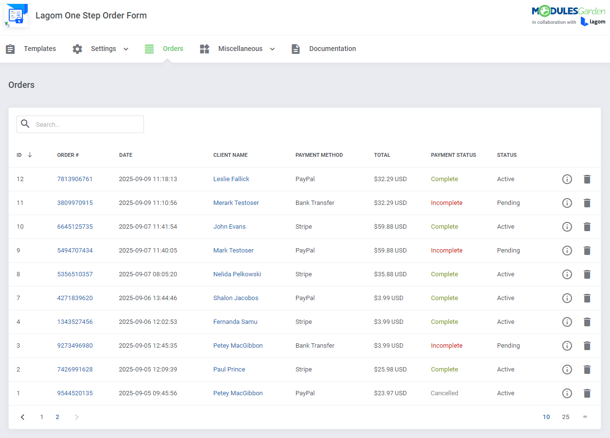The height and width of the screenshot is (438, 610).
Task: Go to the Templates tab
Action: 40,49
